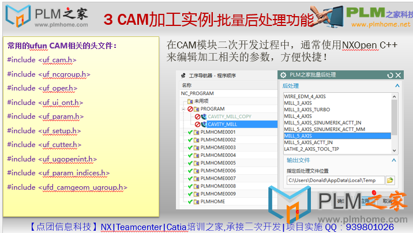Select MILL_5_AXIS_SINUMERIK_ACTT_MM postprocessor
This screenshot has height=233, width=413.
325,129
